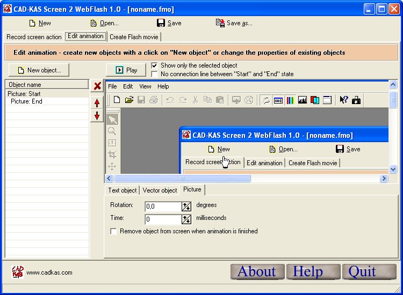Click the Time milliseconds input field
This screenshot has width=403, height=295.
[163, 219]
